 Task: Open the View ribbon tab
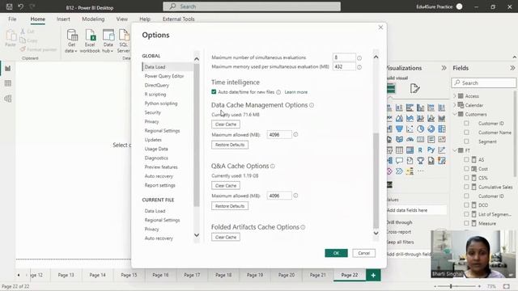click(122, 19)
